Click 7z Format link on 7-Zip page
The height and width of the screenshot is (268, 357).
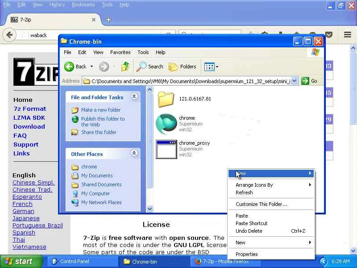pos(30,109)
